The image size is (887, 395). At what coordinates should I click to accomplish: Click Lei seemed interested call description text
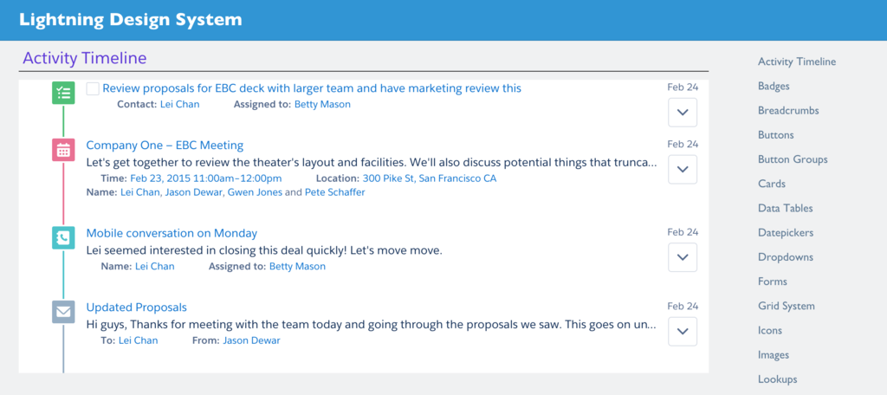(x=263, y=249)
